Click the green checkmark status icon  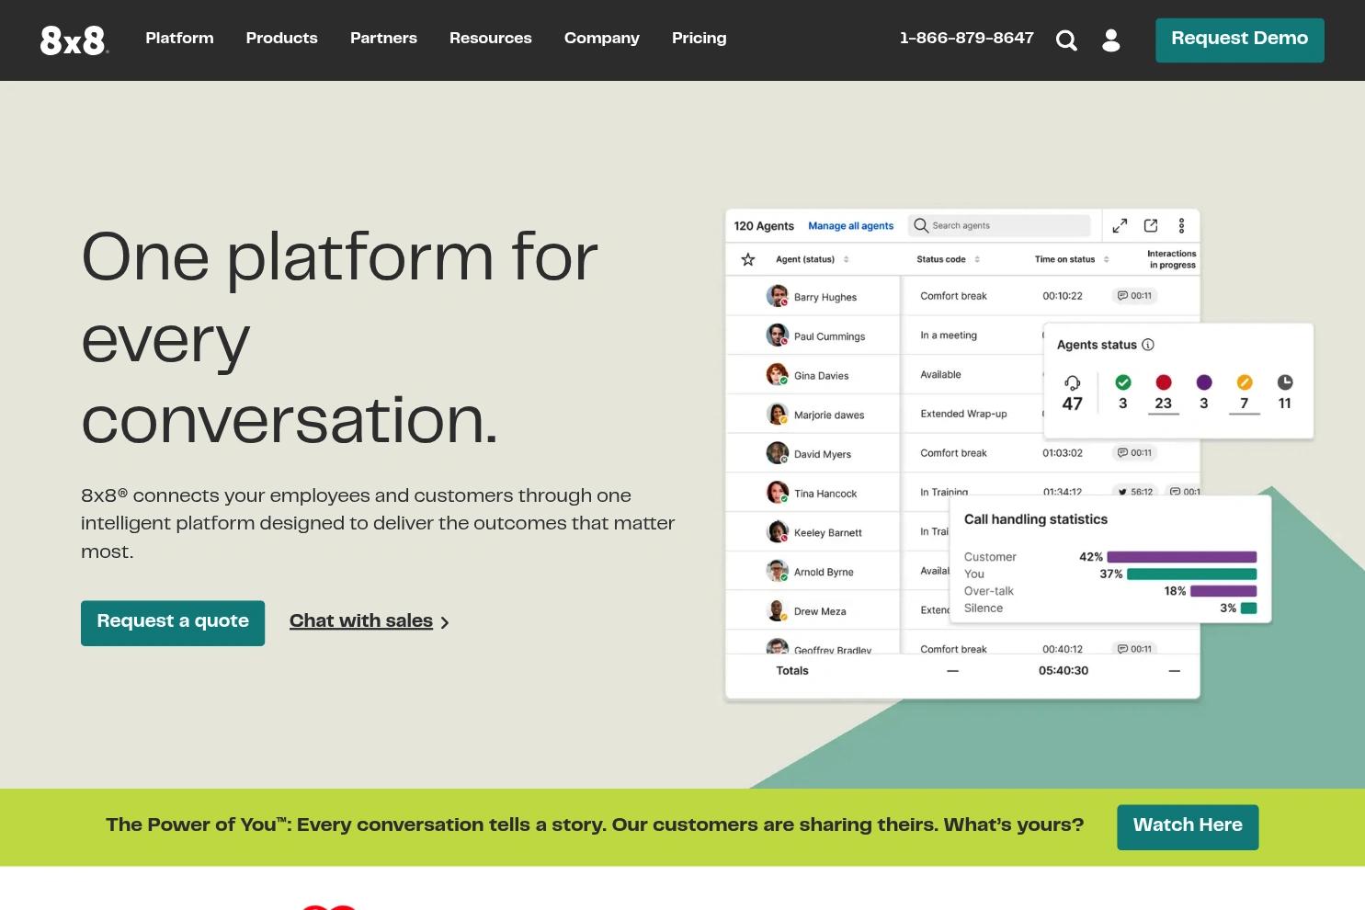[1123, 382]
